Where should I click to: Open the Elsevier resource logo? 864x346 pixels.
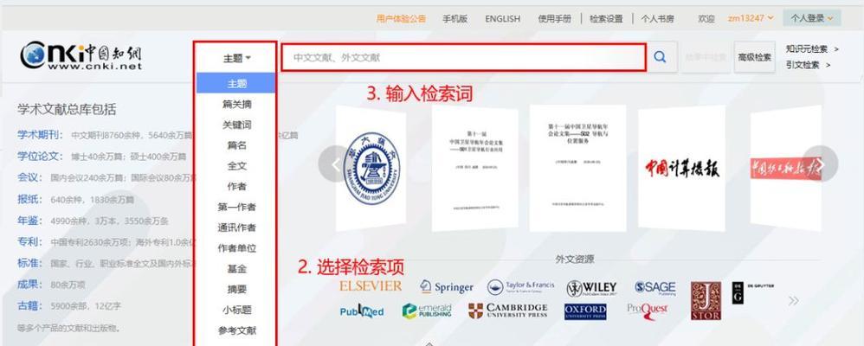coord(371,286)
